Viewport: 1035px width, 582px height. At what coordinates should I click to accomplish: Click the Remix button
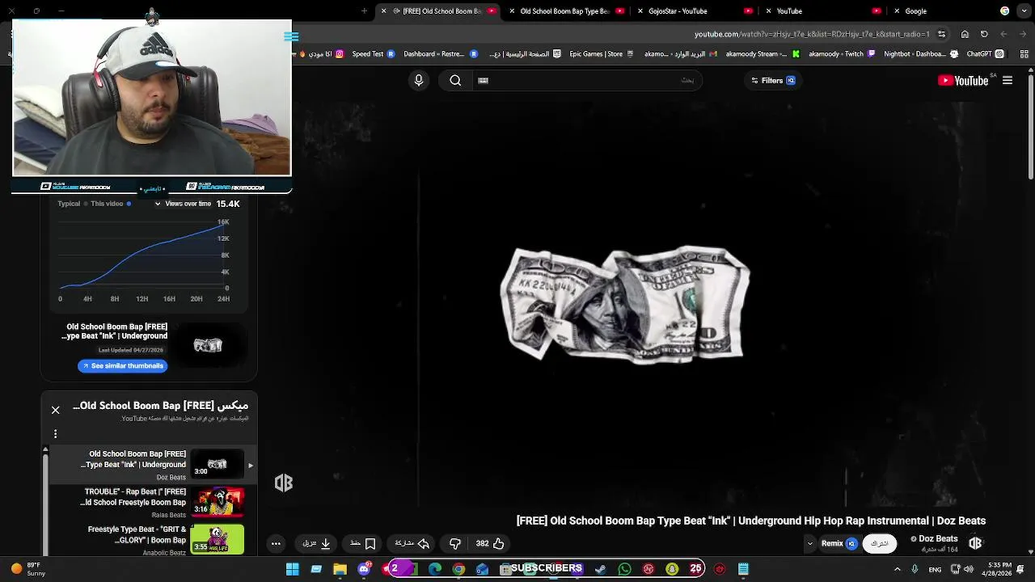point(839,543)
